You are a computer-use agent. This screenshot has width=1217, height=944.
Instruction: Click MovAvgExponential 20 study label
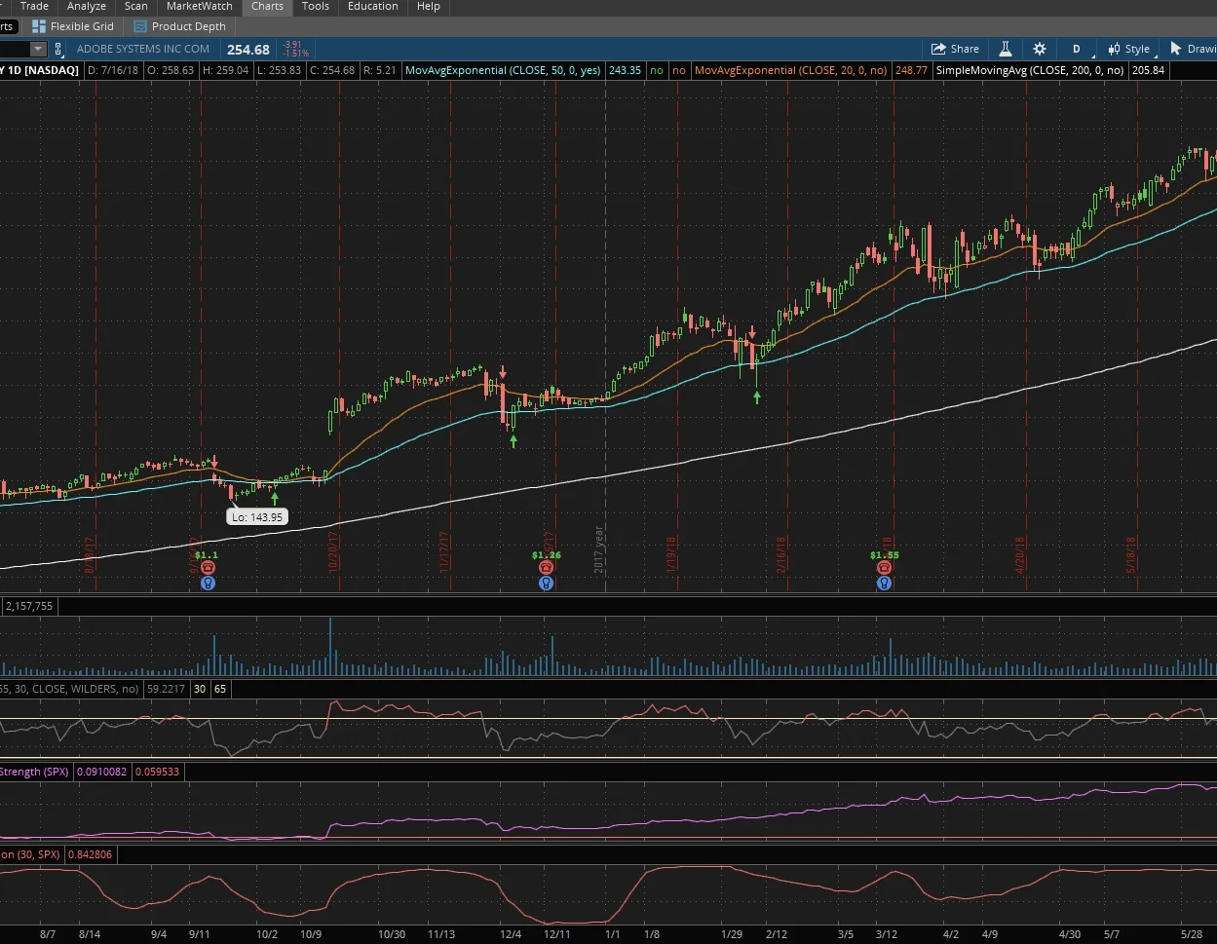point(790,70)
